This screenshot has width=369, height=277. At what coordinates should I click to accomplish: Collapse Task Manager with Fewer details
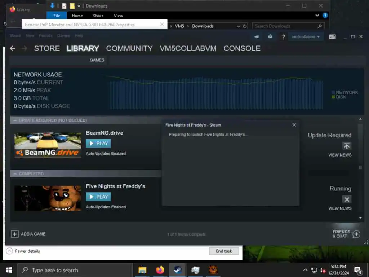coord(23,251)
